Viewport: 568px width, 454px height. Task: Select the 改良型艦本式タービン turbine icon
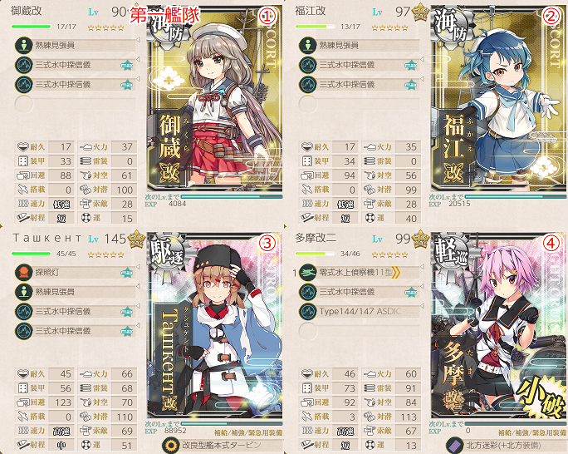(171, 445)
